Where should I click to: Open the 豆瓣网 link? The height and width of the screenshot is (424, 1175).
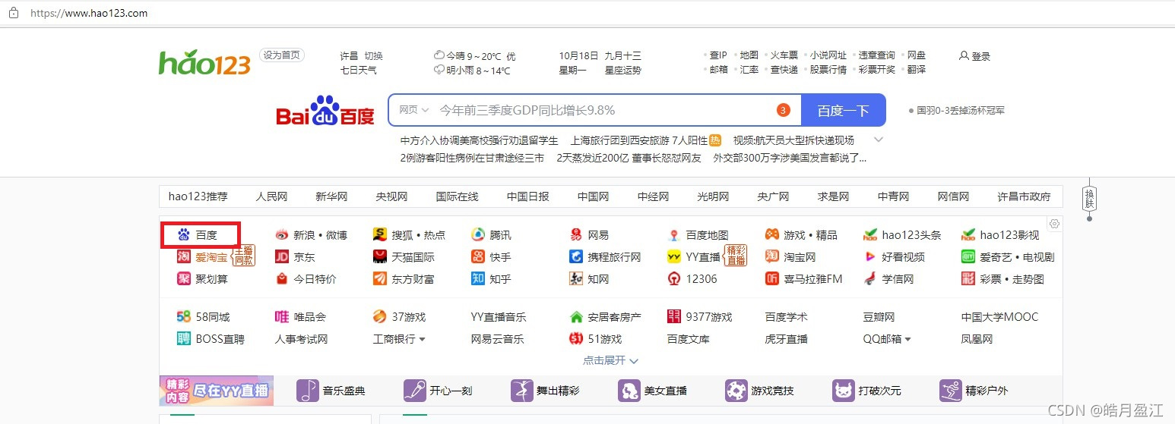coord(879,317)
